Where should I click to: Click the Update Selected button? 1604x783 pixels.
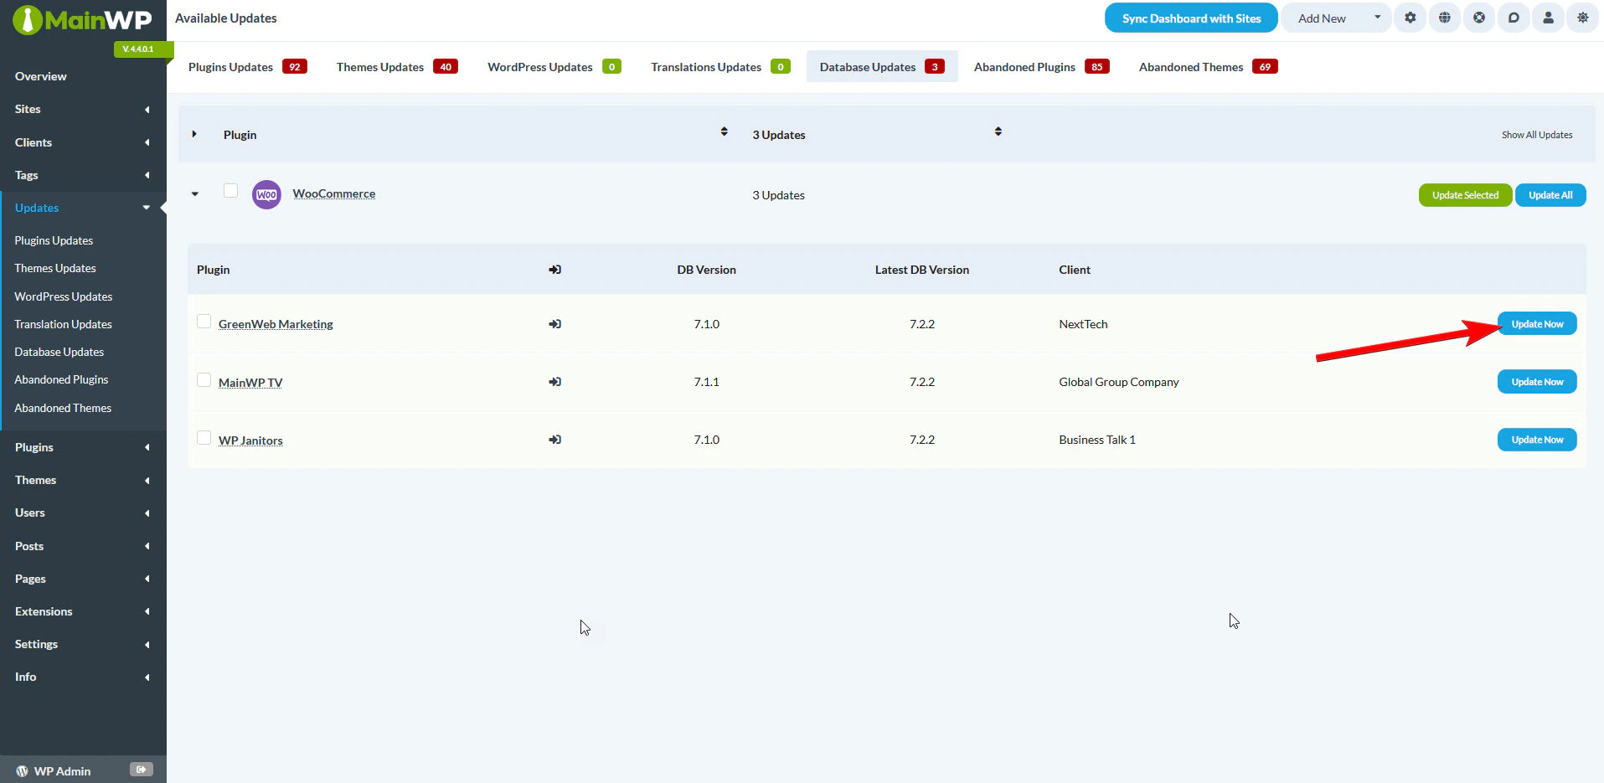click(x=1465, y=195)
